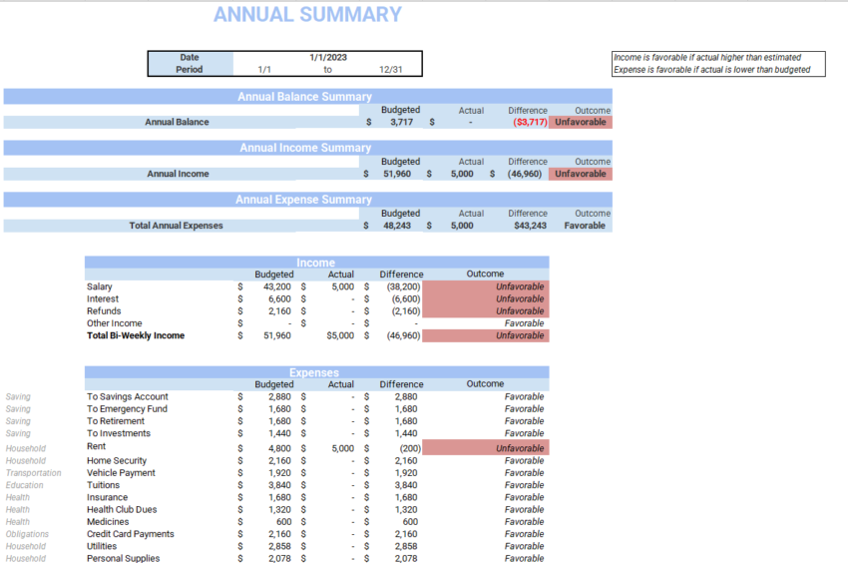Select the date cell 1/1/2023
The height and width of the screenshot is (563, 848).
pyautogui.click(x=328, y=57)
